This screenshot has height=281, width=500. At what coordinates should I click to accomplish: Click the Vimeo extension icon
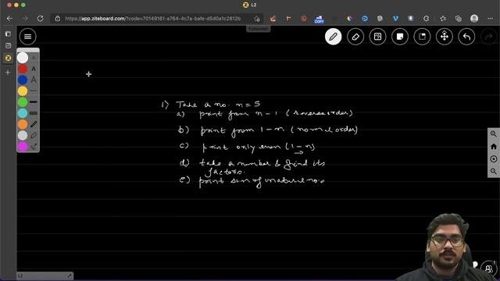click(x=395, y=19)
